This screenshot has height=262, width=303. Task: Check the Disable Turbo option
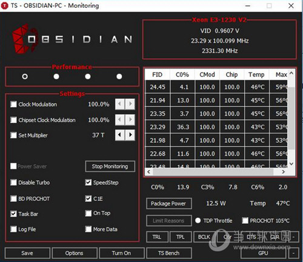coord(13,183)
